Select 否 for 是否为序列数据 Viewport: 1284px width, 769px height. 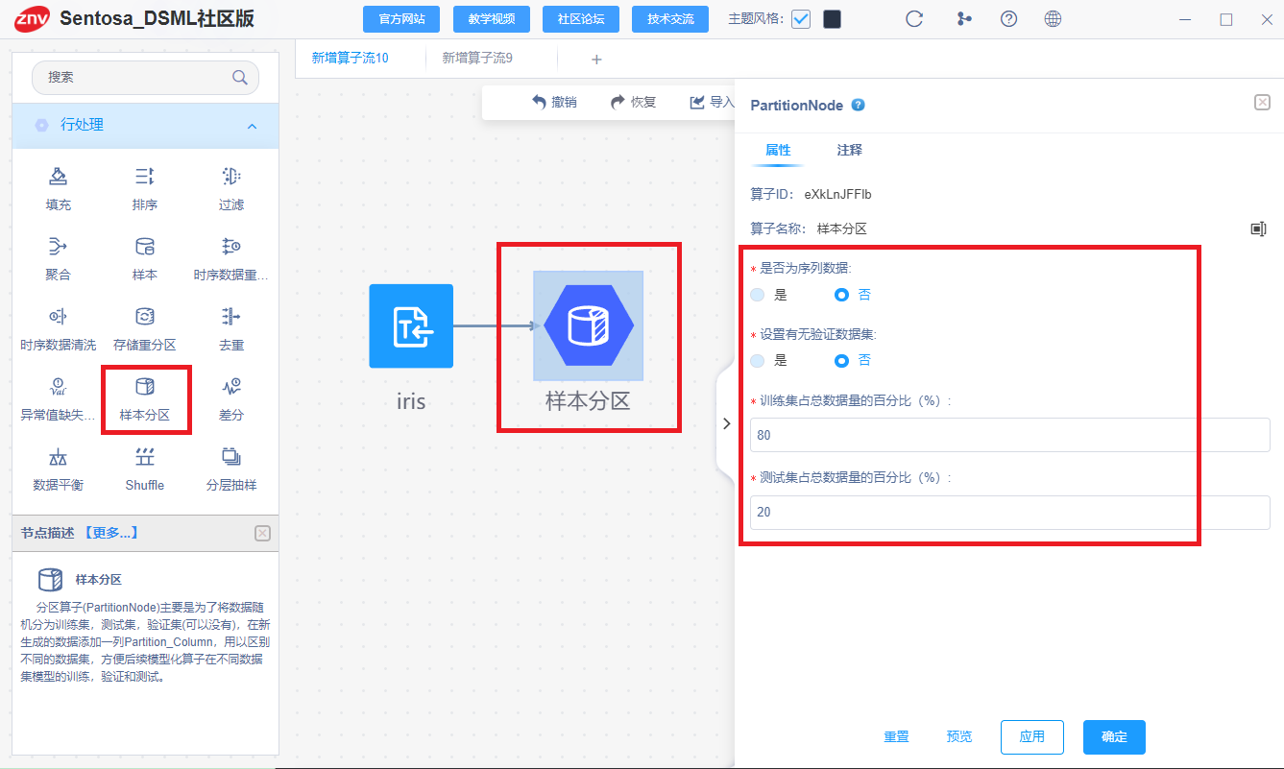842,295
